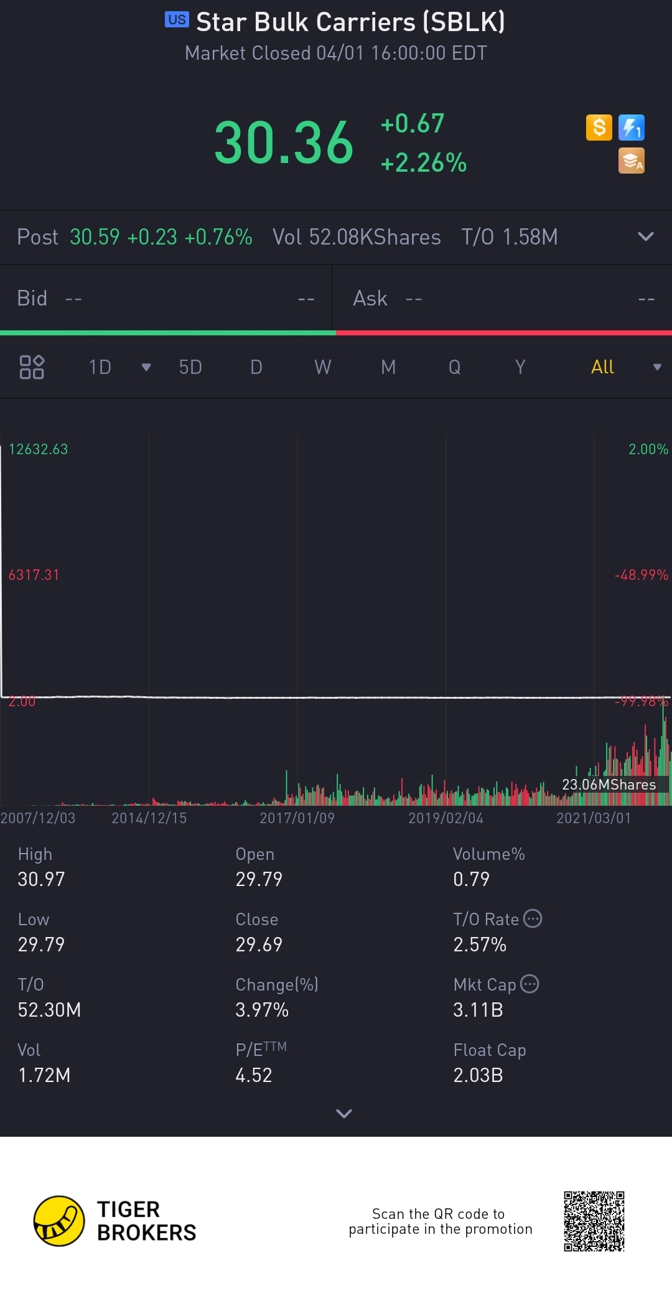Tap the info icon beside Mkt Cap
Screen dimensions: 672x1306
click(x=530, y=984)
